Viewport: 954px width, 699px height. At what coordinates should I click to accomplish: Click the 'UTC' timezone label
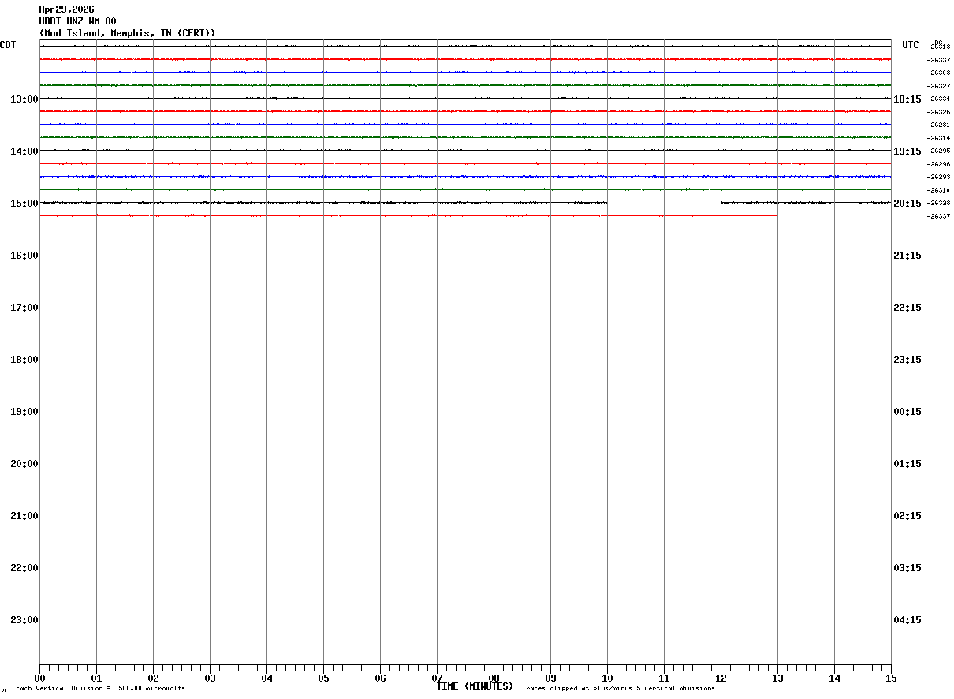911,45
